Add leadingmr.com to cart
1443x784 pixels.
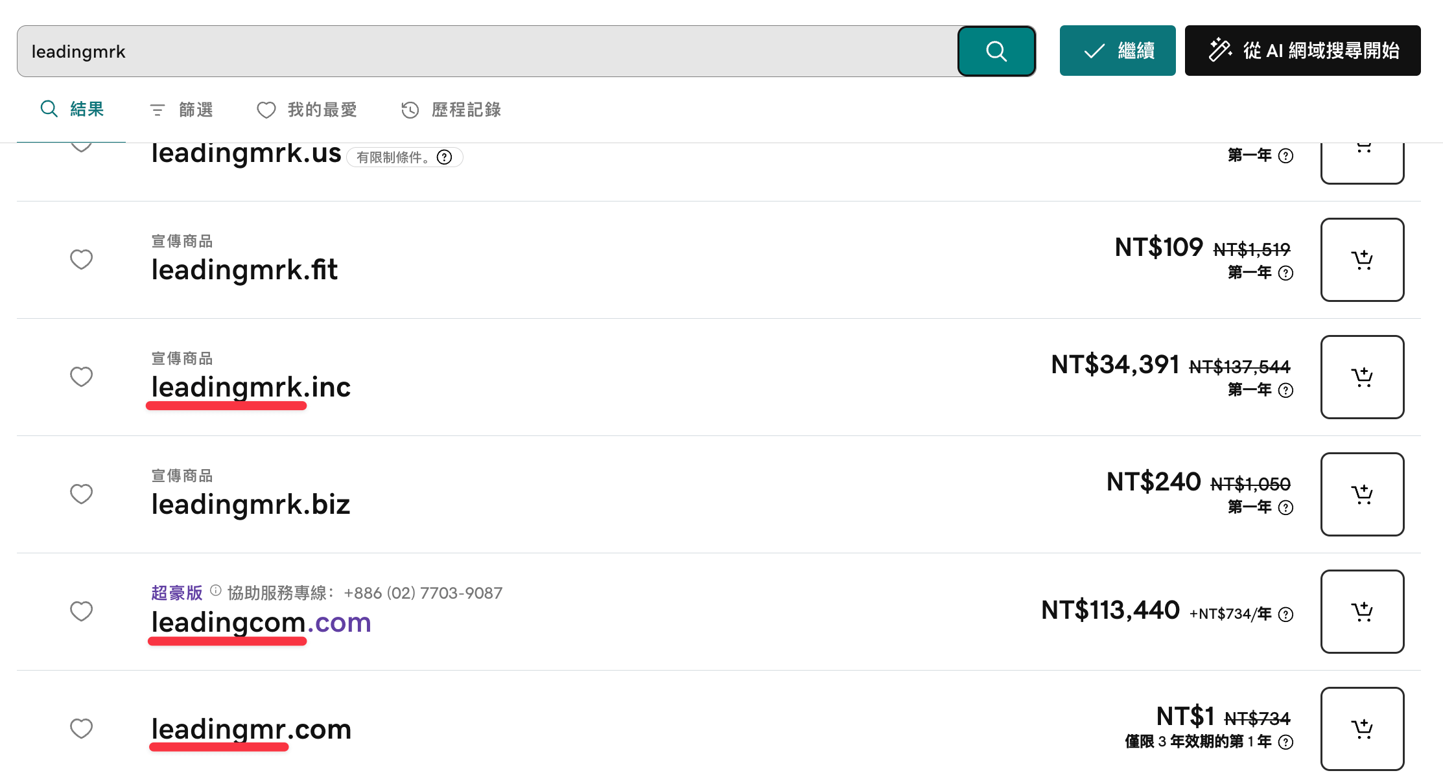tap(1362, 729)
